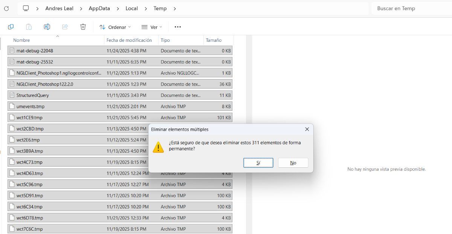Click the Paste icon in toolbar
Screen dimensions: 452x234
point(29,27)
